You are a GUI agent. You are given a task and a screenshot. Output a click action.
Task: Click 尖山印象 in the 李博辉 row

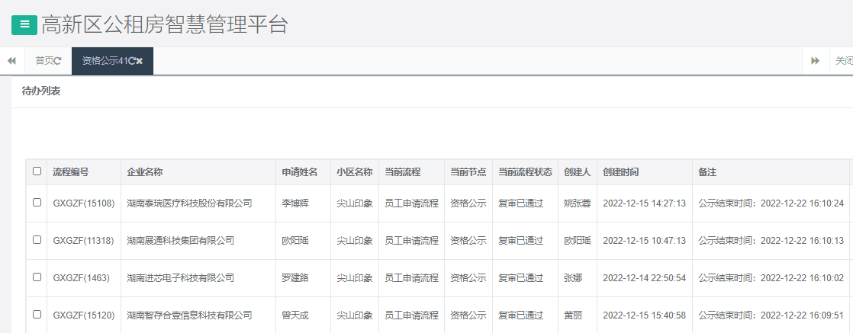coord(354,203)
